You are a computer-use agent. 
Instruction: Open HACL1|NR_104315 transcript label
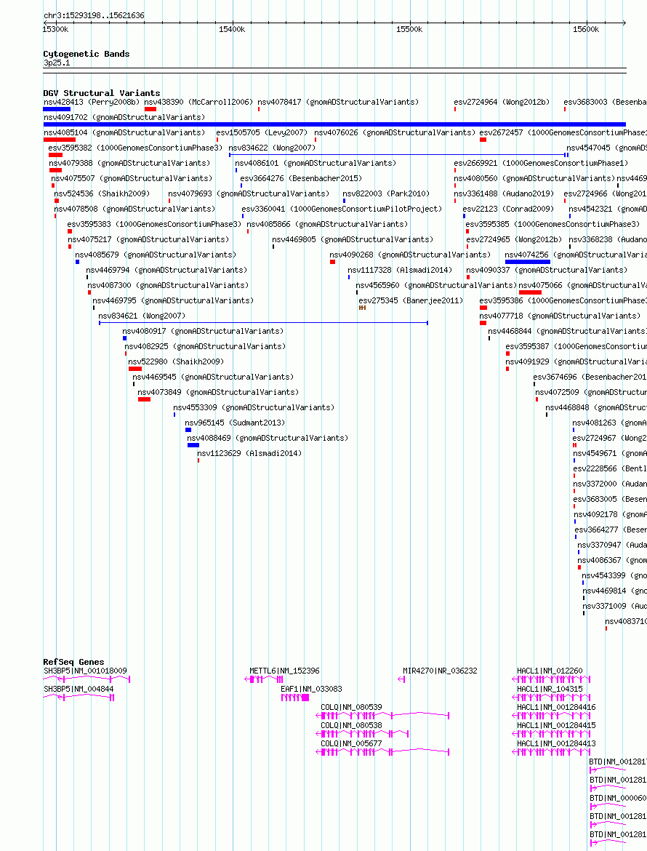[x=550, y=690]
